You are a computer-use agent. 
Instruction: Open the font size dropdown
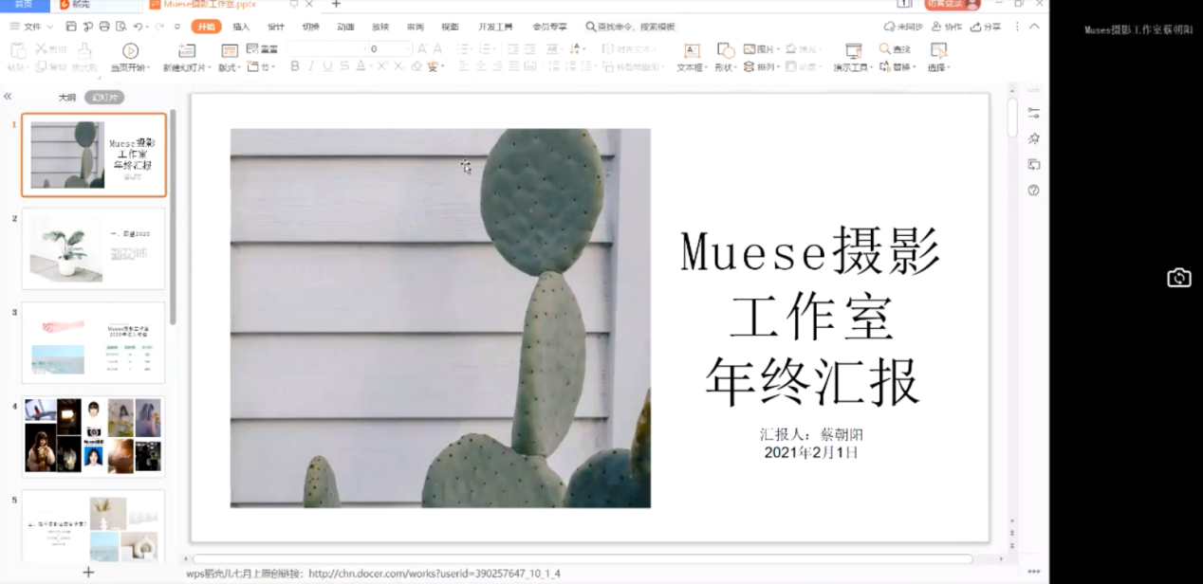click(408, 48)
